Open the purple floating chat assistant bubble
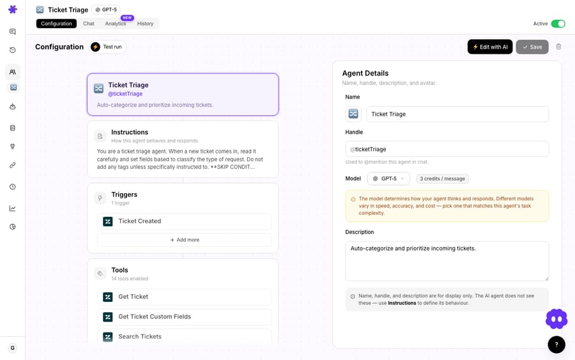 [556, 319]
